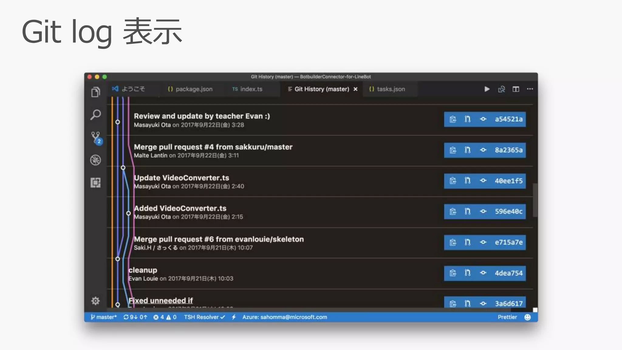Click view commit icon for 40ee1f5

(483, 181)
